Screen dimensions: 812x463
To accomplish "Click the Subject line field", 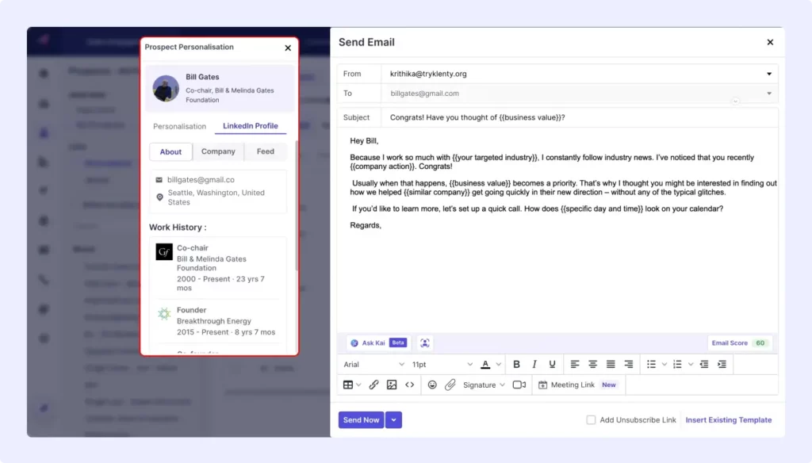I will 578,117.
